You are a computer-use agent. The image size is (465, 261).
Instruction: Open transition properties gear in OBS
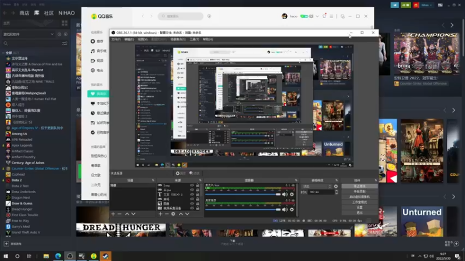[x=336, y=186]
